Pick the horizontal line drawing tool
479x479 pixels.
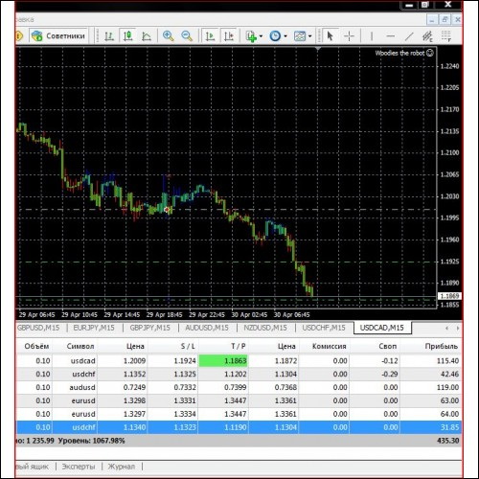[390, 36]
